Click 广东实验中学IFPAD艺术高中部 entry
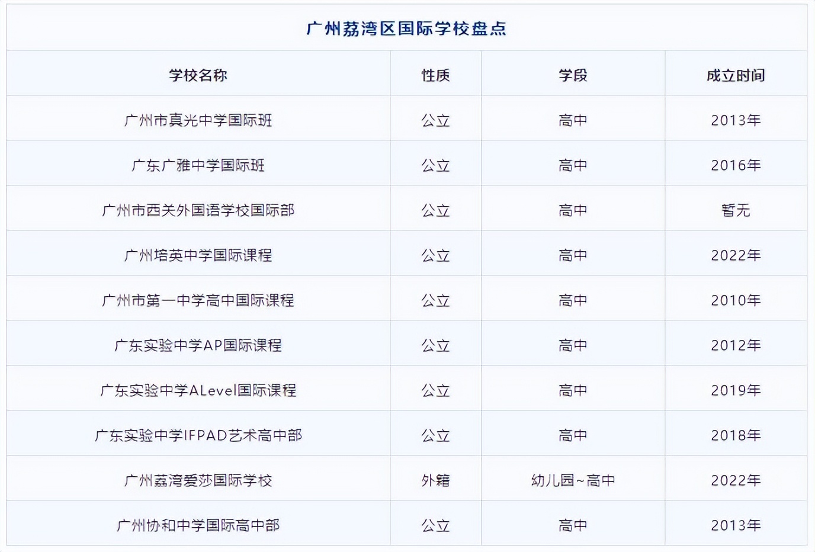The image size is (815, 552). tap(198, 434)
